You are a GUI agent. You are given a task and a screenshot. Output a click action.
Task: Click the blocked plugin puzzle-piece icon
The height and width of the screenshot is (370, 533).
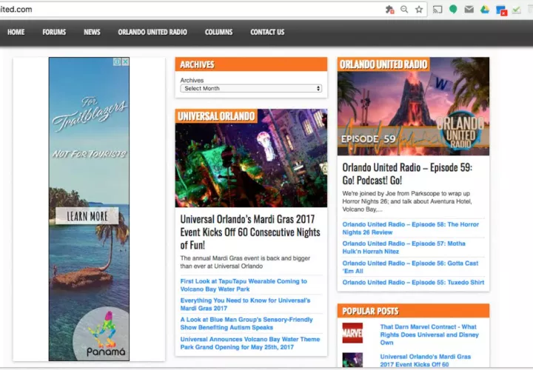tap(389, 10)
